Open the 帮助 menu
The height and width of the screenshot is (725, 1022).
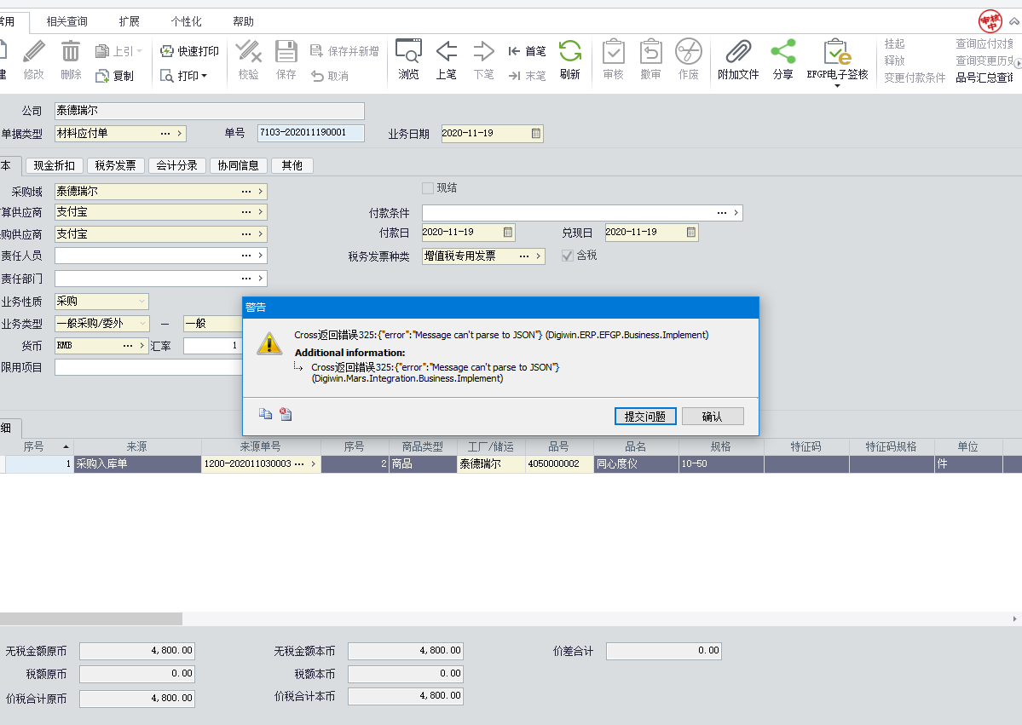coord(243,21)
